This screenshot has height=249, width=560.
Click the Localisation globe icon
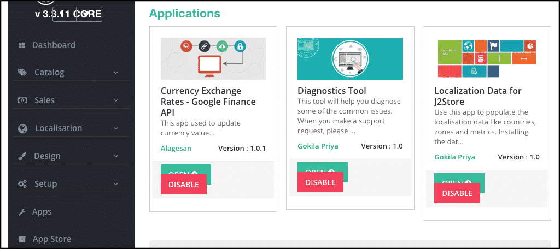tap(22, 128)
